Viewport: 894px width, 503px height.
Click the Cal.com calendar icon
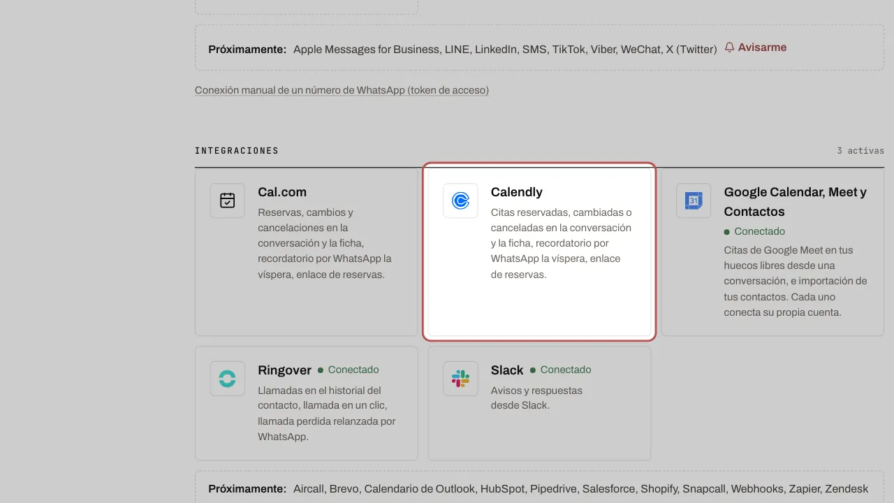point(227,201)
